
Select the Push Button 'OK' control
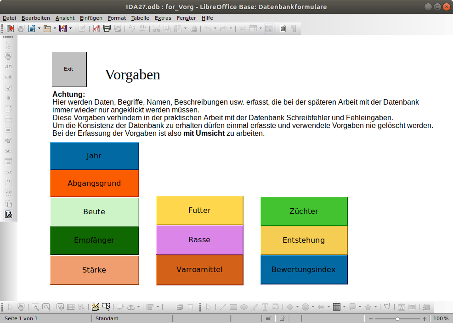[x=8, y=130]
